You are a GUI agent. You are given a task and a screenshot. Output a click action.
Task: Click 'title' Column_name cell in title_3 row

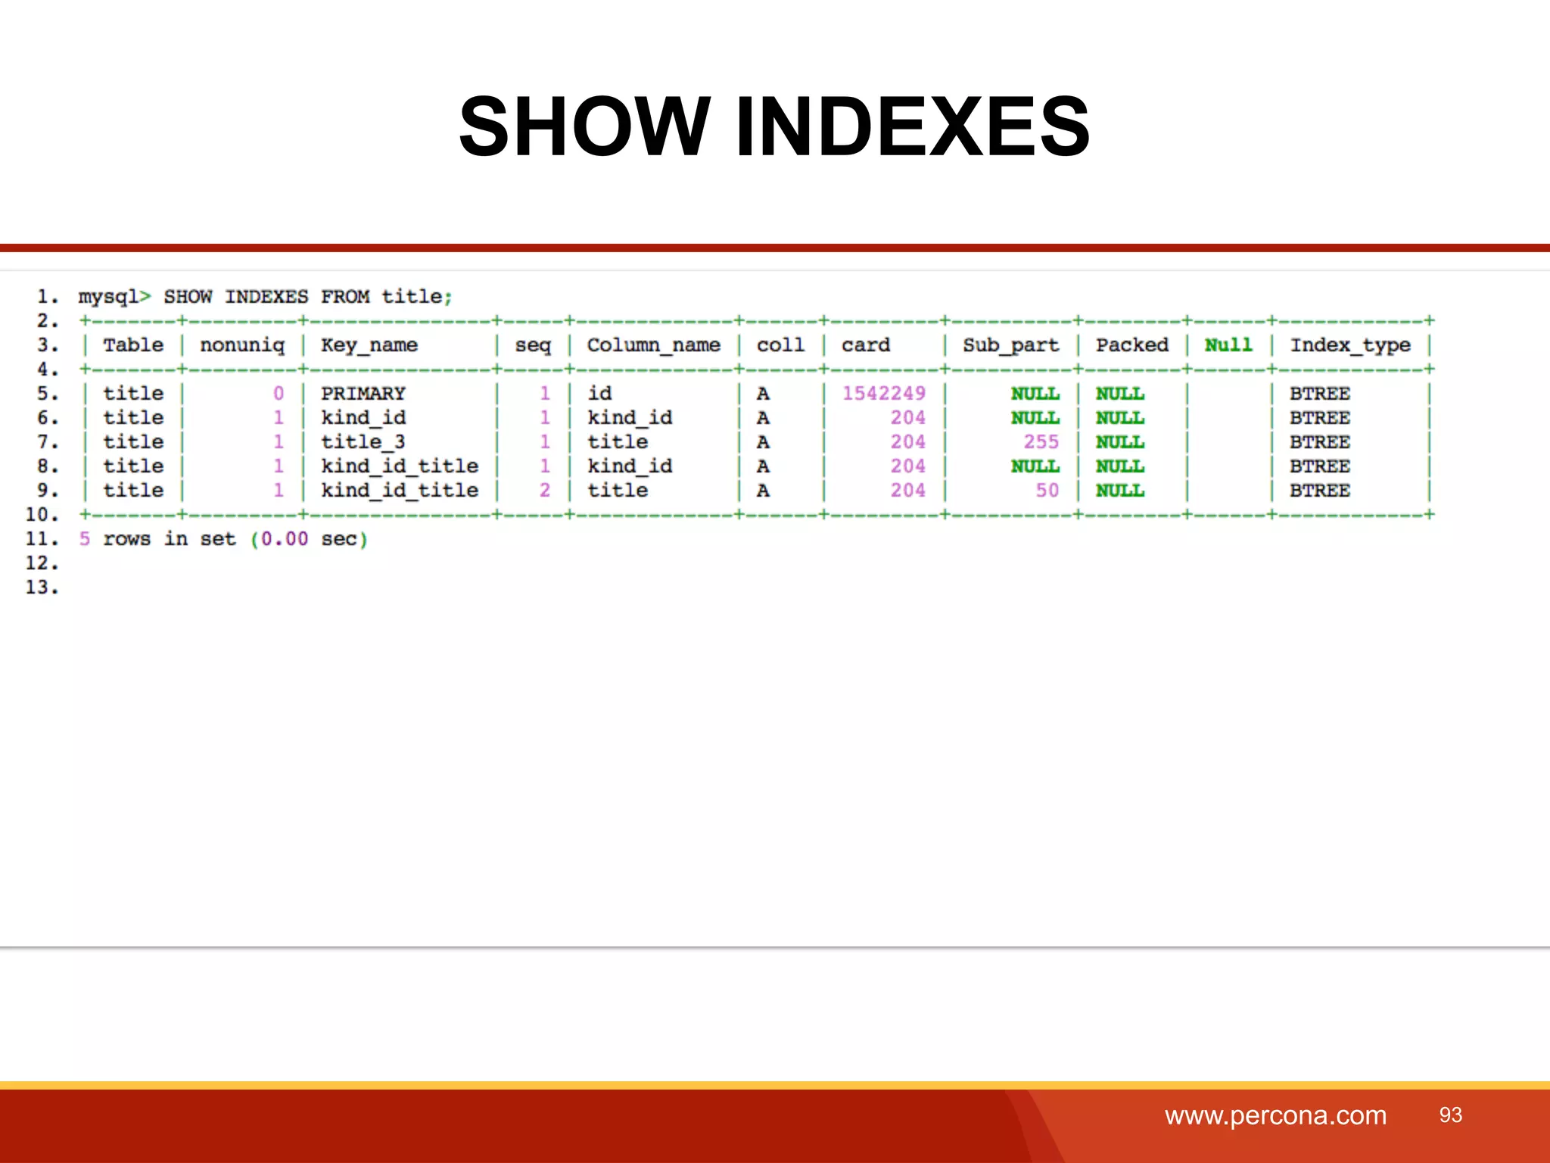click(618, 442)
